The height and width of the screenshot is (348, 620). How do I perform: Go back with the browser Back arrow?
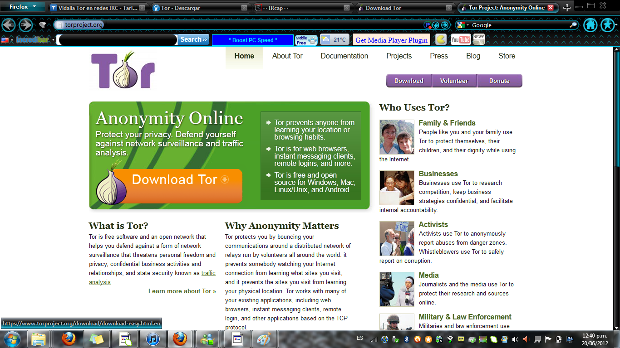(9, 25)
